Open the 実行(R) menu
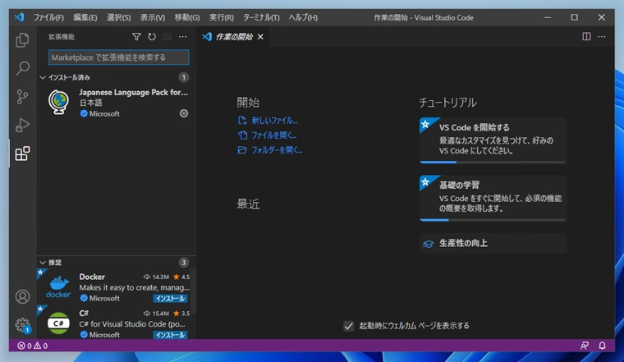Image resolution: width=624 pixels, height=362 pixels. pyautogui.click(x=222, y=17)
